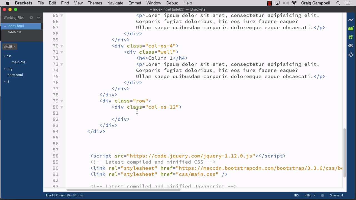The height and width of the screenshot is (200, 356).
Task: Open the Help menu
Action: click(x=188, y=3)
